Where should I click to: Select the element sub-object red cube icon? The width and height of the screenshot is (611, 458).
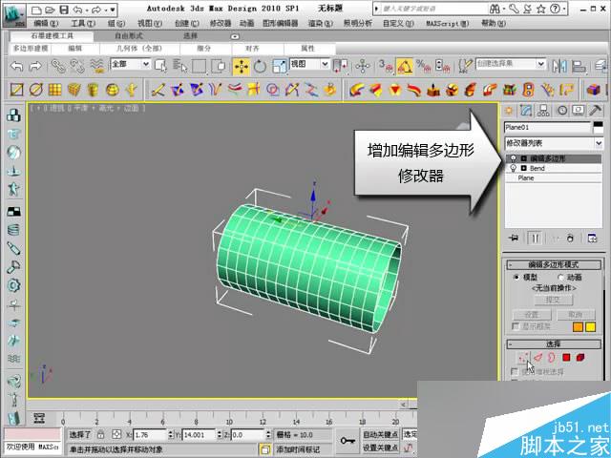point(580,358)
